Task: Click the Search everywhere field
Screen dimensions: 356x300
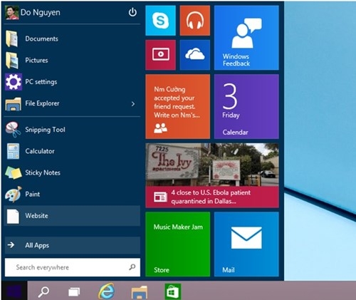Action: coord(73,267)
